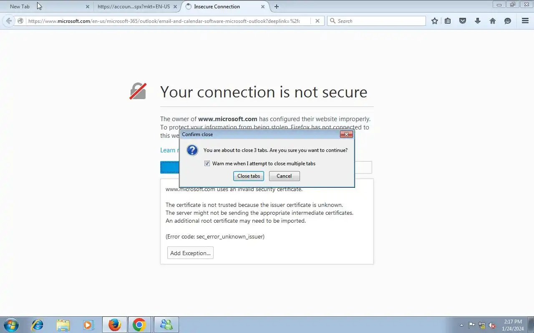534x333 pixels.
Task: Uncheck Warn me when closing multiple tabs
Action: [x=207, y=164]
